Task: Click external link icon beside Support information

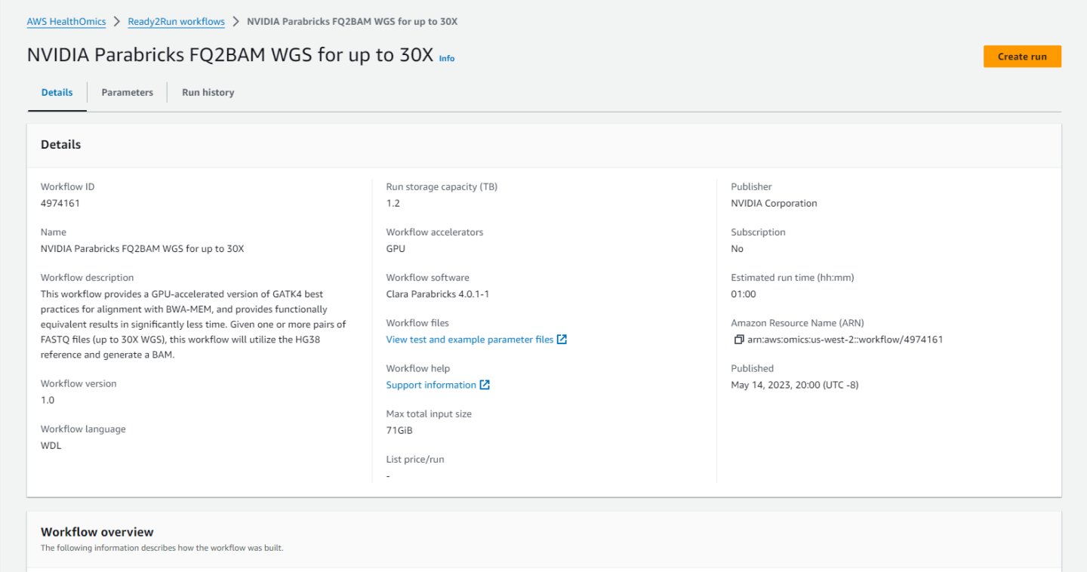Action: coord(485,385)
